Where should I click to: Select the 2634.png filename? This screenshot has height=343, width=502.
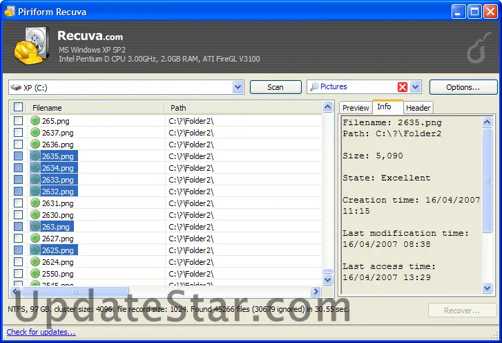(x=57, y=168)
